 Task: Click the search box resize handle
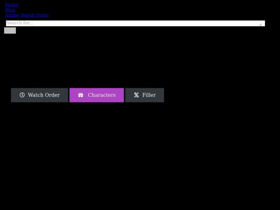point(260,24)
